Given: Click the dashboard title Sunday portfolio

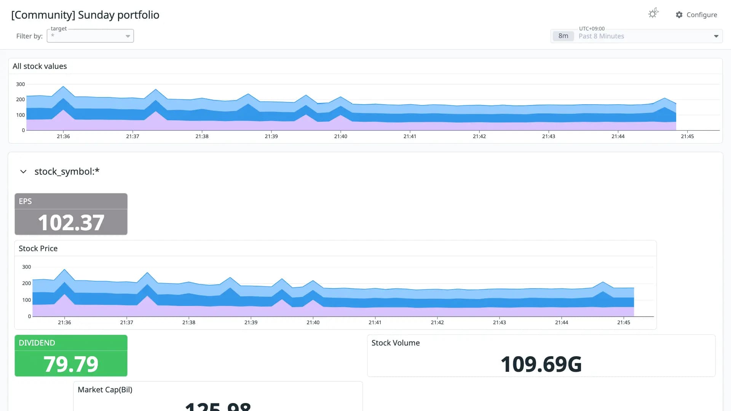Looking at the screenshot, I should click(85, 15).
